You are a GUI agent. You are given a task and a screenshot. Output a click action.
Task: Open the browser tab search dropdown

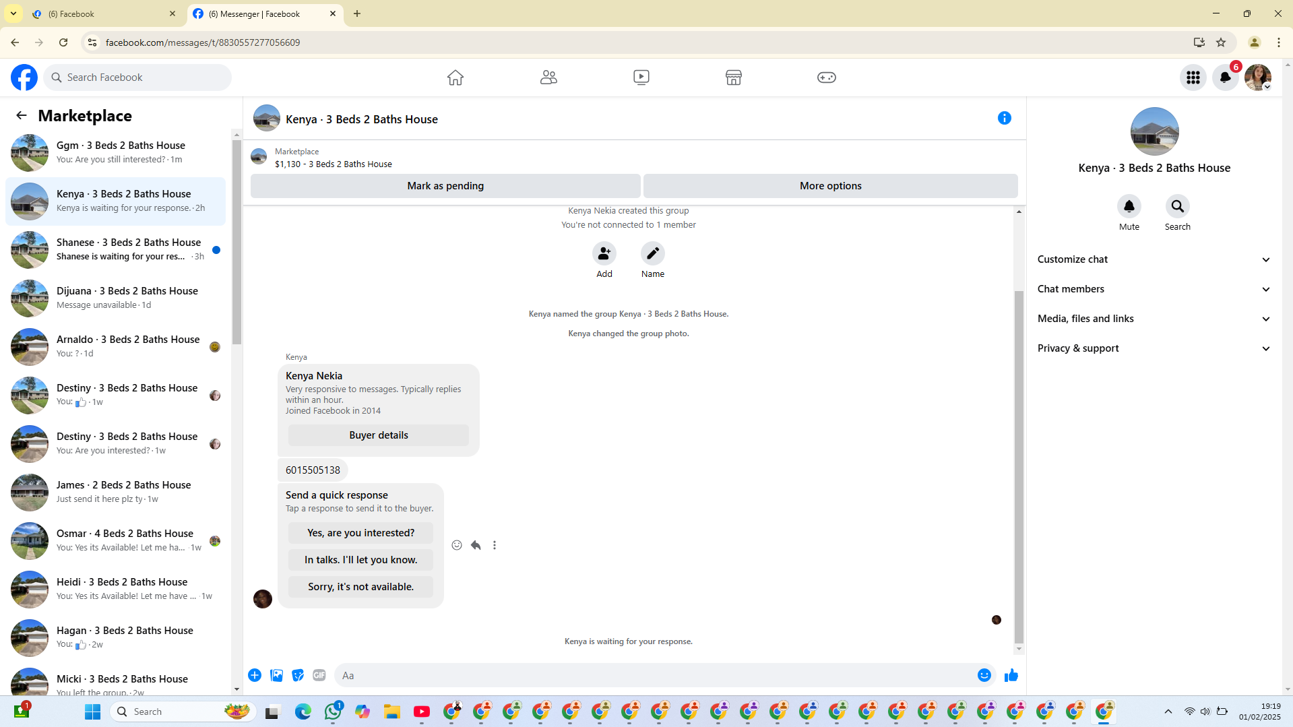[13, 13]
